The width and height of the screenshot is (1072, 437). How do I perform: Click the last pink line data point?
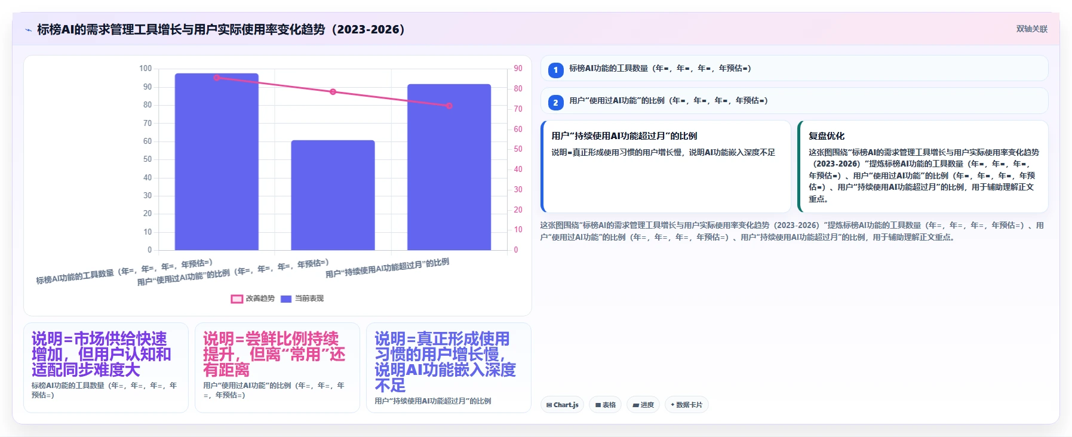coord(449,106)
